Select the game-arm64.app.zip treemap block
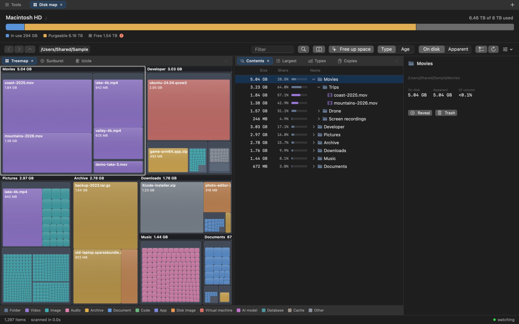 point(168,160)
